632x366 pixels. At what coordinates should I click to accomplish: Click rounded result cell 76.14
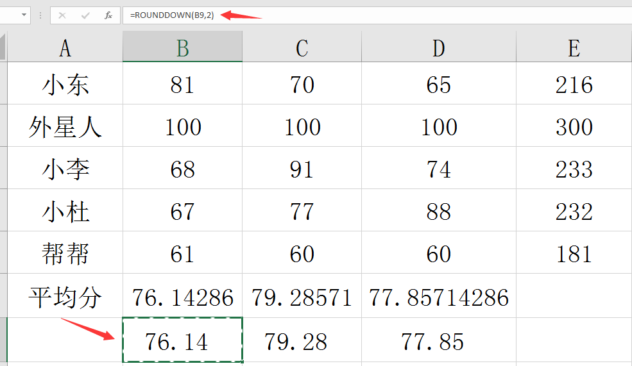coord(183,340)
